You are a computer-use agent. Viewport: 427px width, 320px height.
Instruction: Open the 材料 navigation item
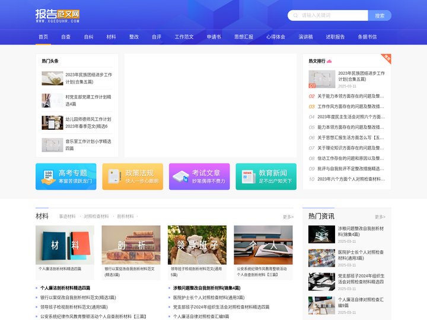click(111, 37)
